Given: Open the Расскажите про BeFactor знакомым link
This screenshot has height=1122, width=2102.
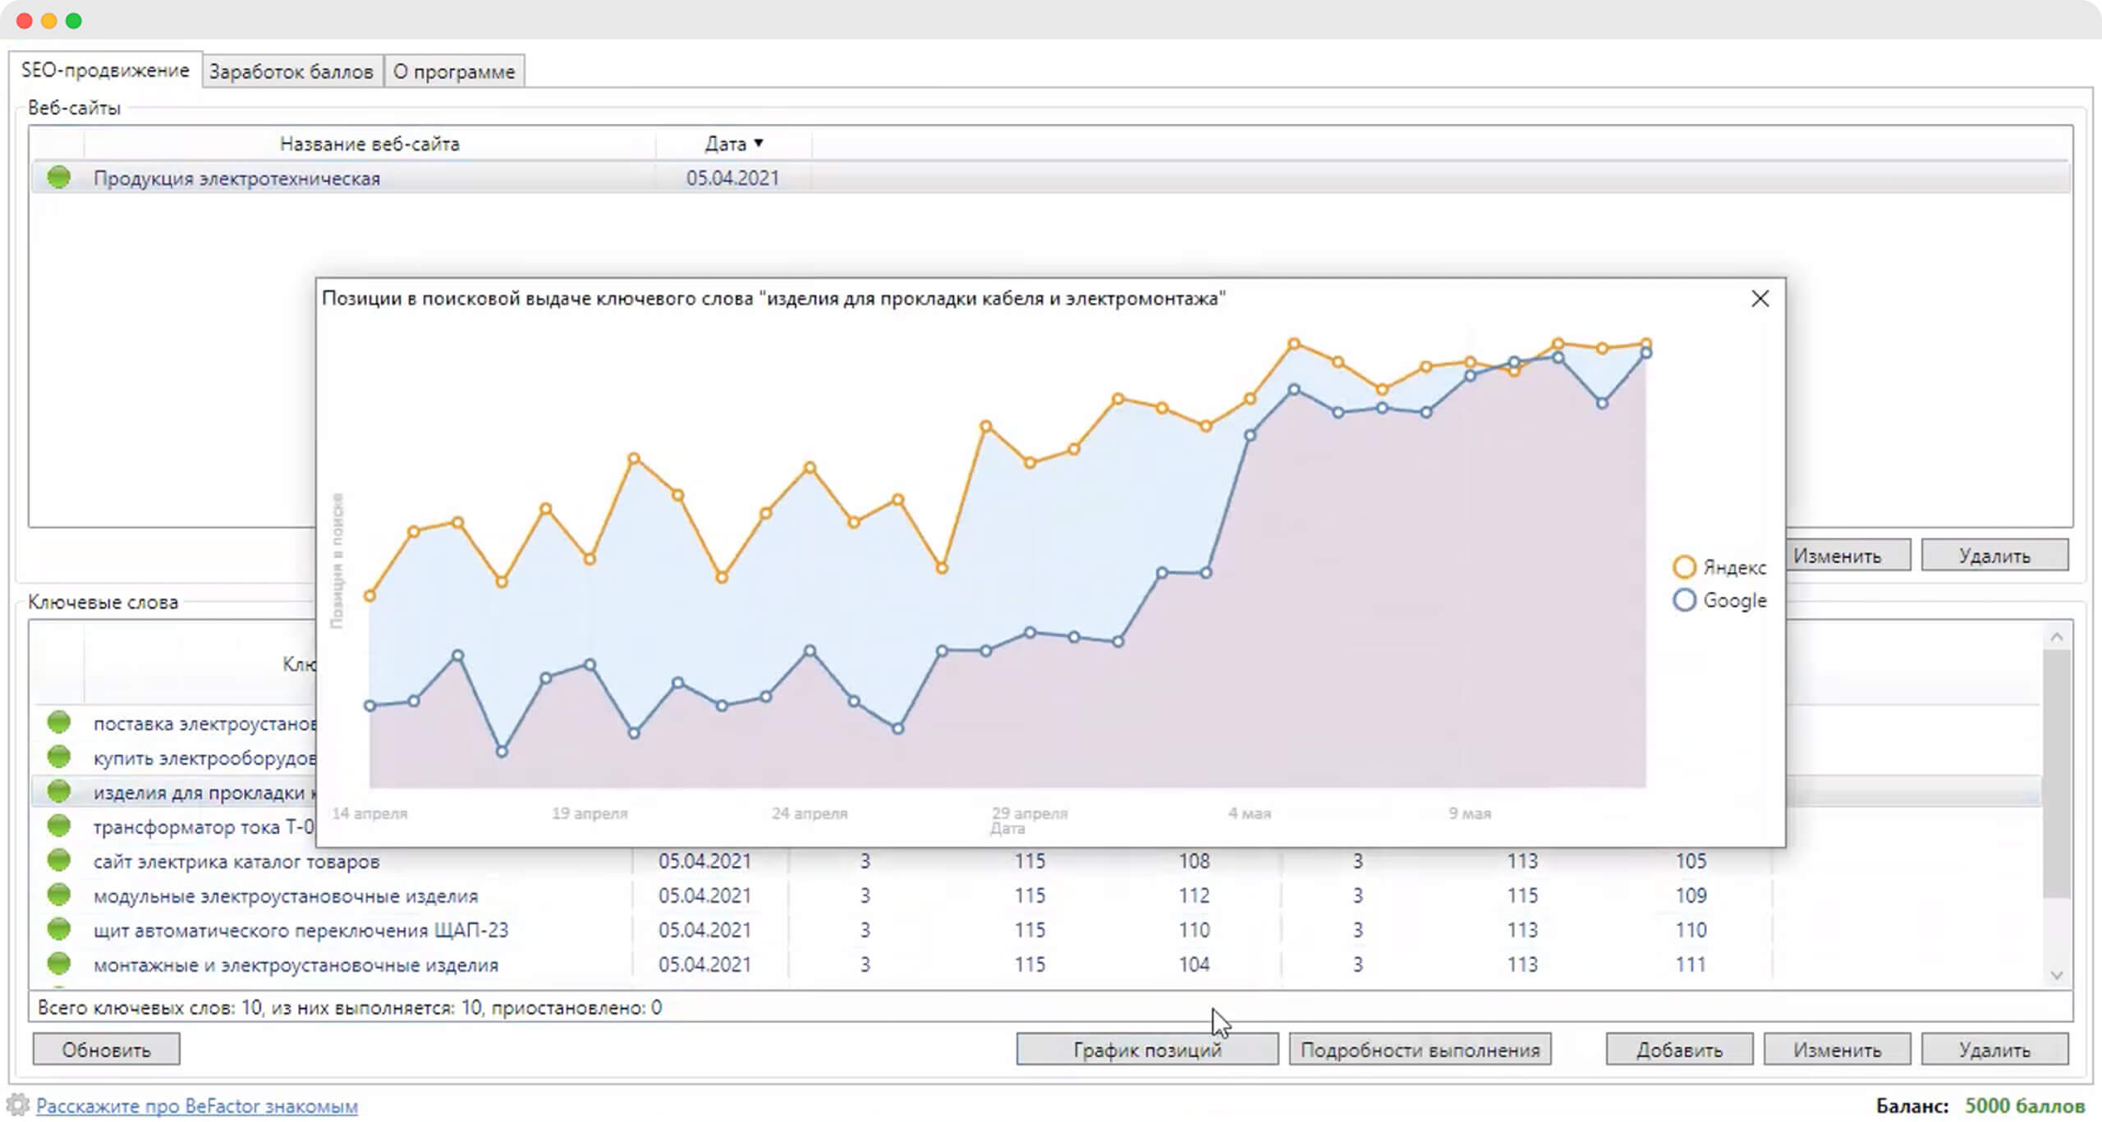Looking at the screenshot, I should click(197, 1106).
